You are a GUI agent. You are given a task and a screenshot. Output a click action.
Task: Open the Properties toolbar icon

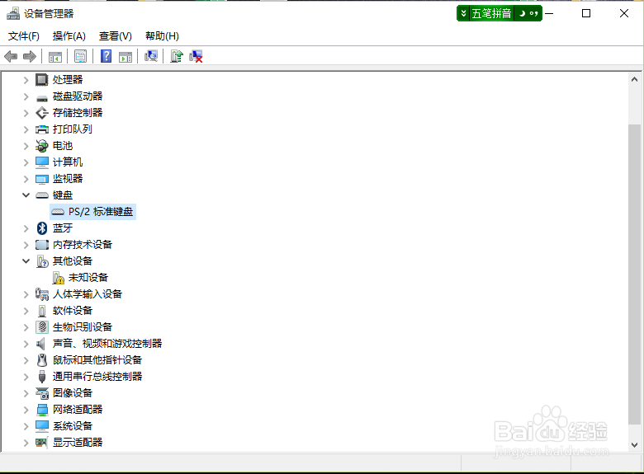(x=81, y=56)
